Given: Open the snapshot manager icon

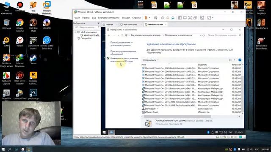Looking at the screenshot, I should tap(173, 18).
